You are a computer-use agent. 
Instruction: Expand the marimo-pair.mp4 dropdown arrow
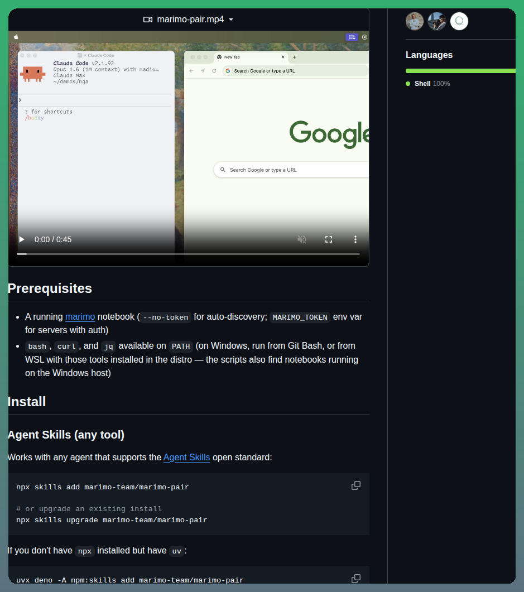(x=231, y=20)
